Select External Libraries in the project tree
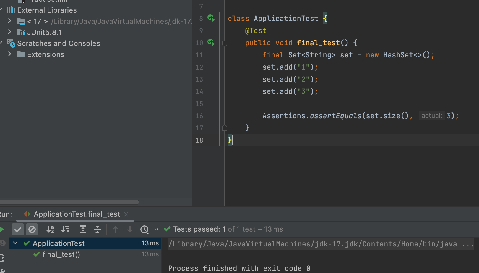The height and width of the screenshot is (273, 479). (47, 10)
